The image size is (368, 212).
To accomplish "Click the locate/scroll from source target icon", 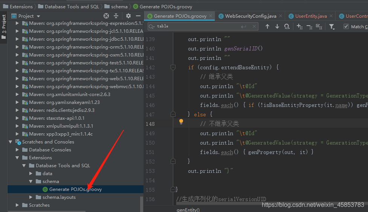I will point(106,16).
